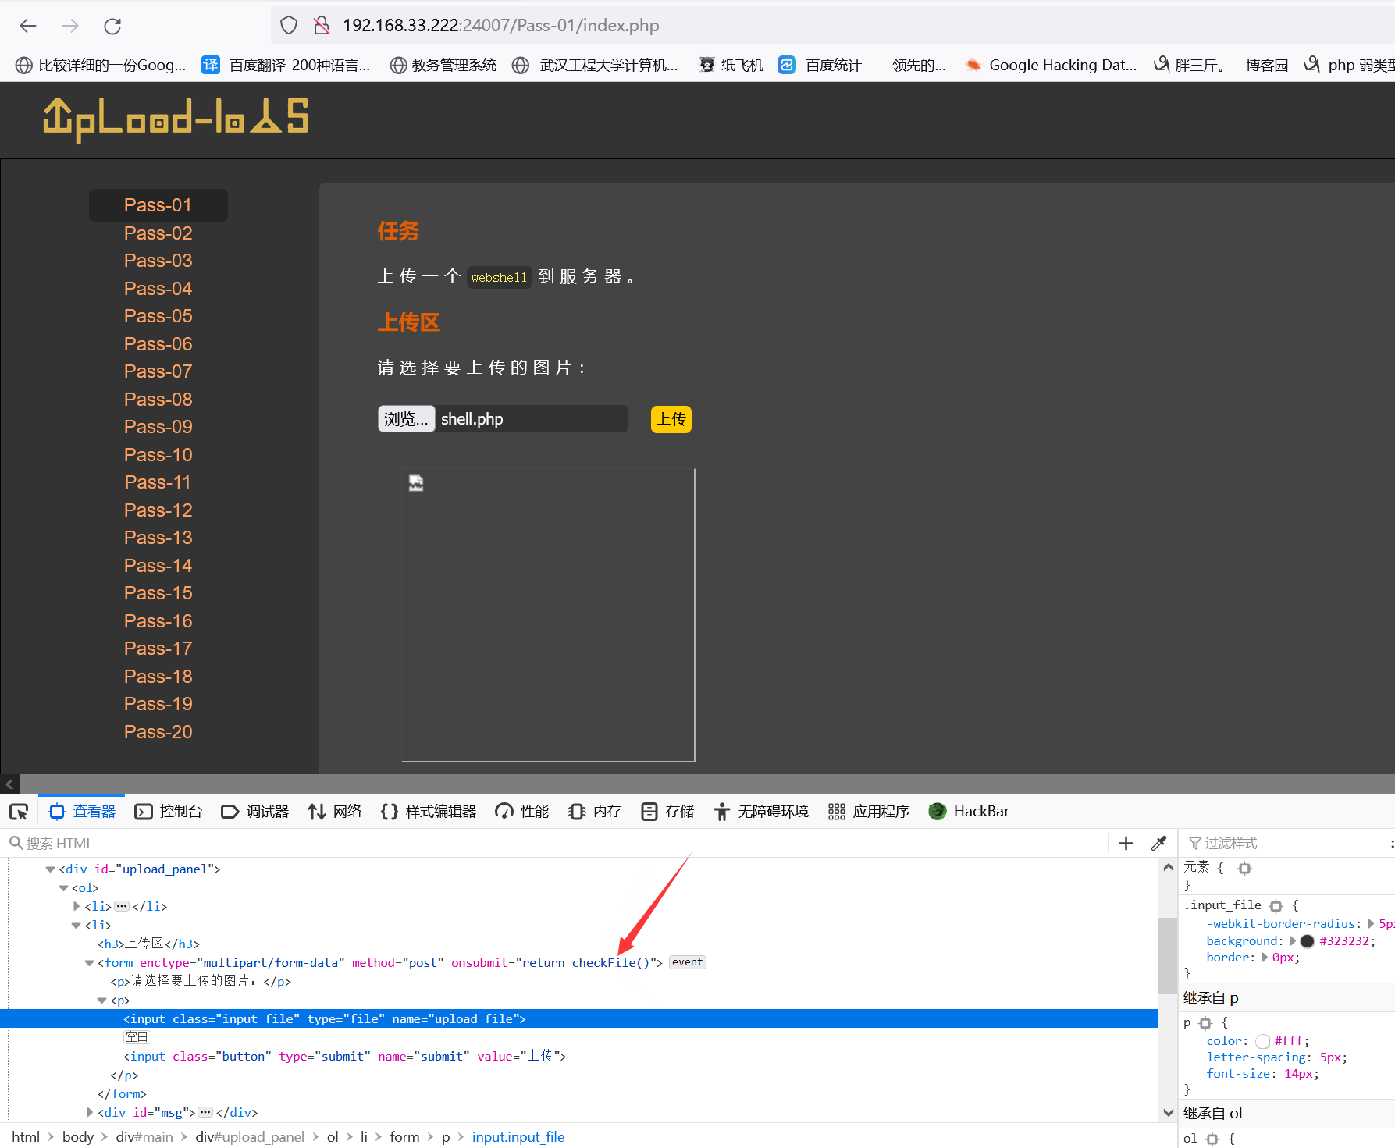The image size is (1395, 1148).
Task: Open the 教务管理系统 bookmark
Action: 443,65
